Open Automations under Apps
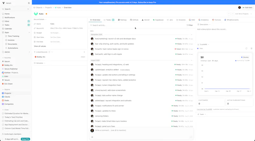The width and height of the screenshot is (255, 141). 13,48
